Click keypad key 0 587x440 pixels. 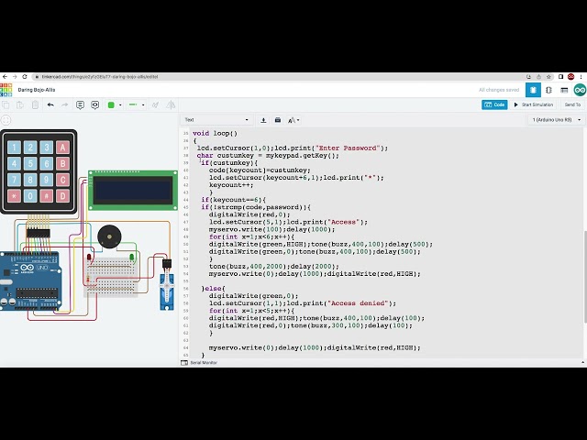[30, 195]
